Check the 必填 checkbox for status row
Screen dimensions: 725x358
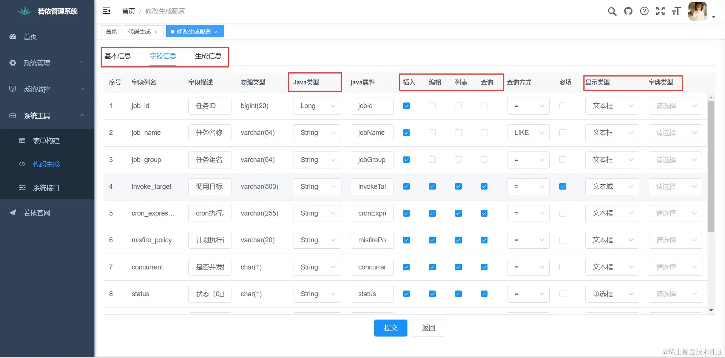pyautogui.click(x=563, y=294)
